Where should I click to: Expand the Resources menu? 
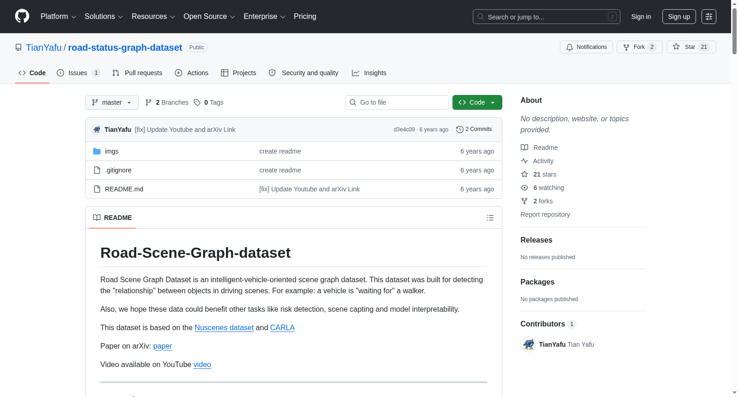pos(154,17)
